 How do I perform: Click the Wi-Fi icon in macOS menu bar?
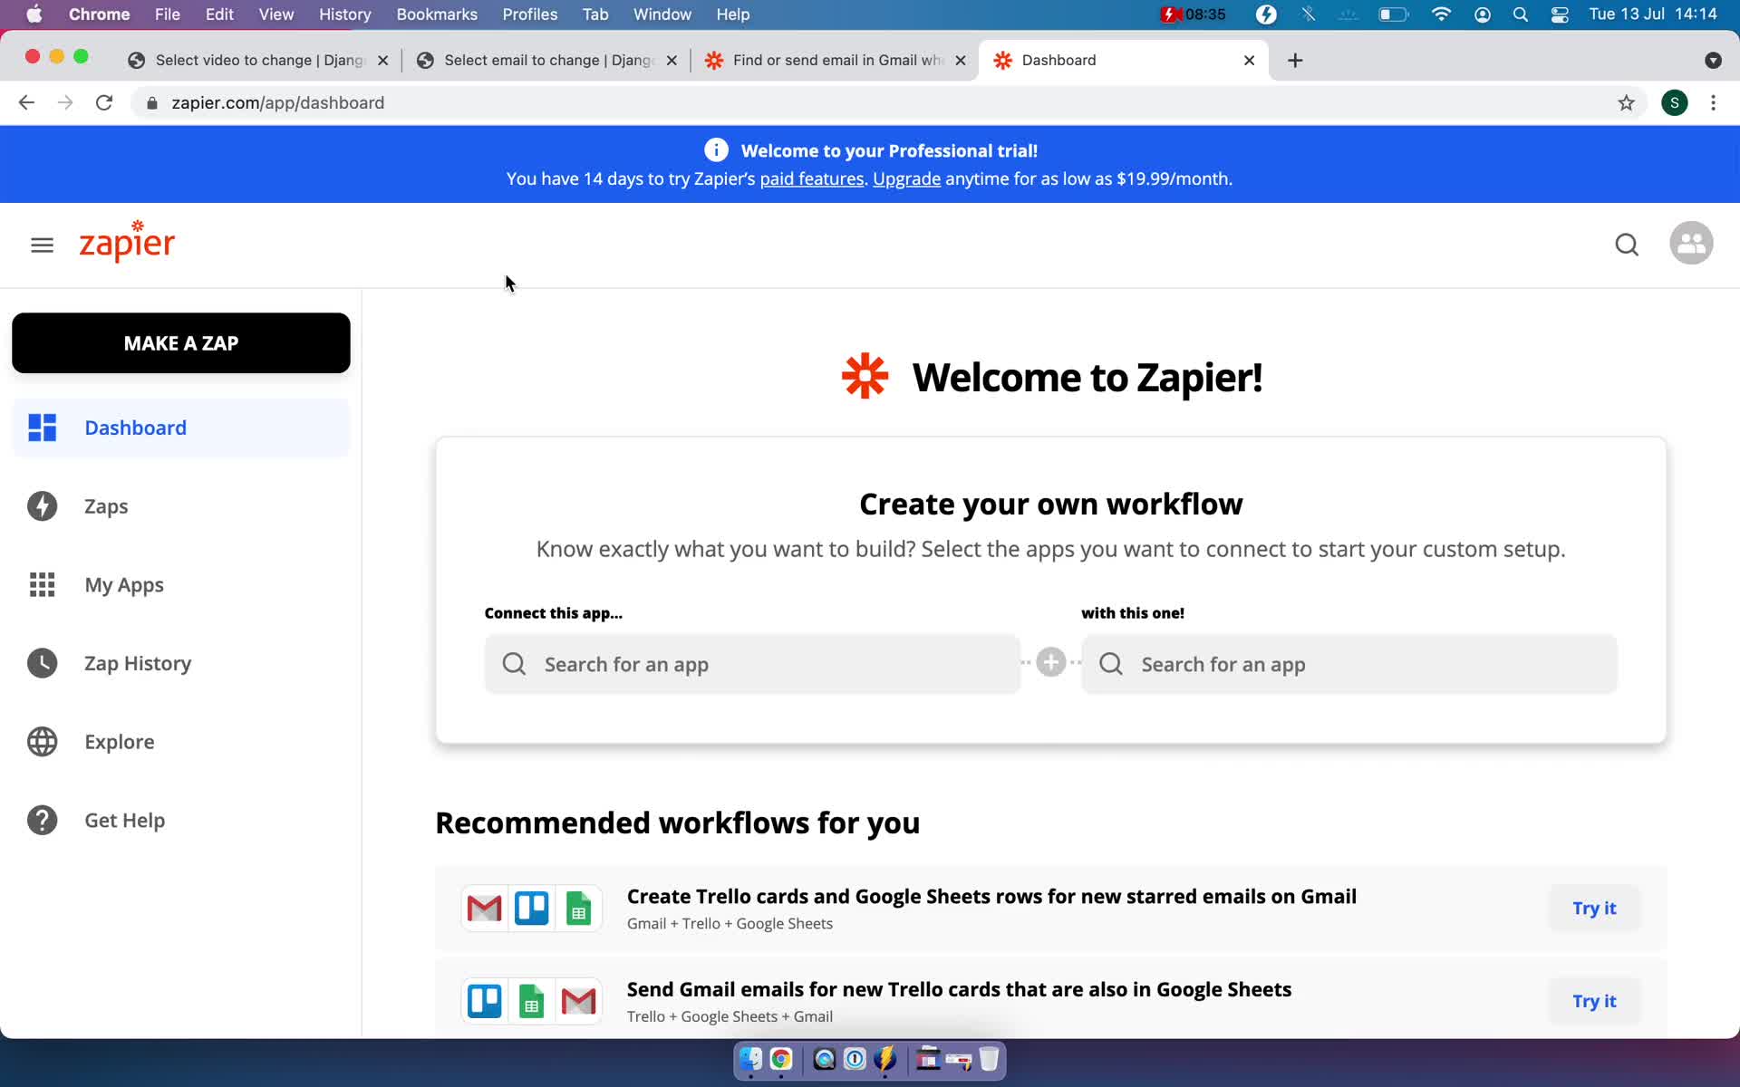click(x=1441, y=14)
